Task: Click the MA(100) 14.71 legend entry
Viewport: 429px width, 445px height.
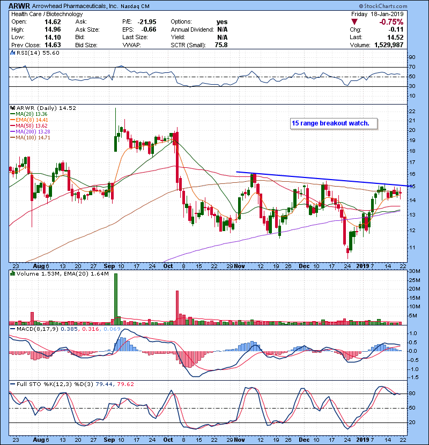Action: coord(33,138)
